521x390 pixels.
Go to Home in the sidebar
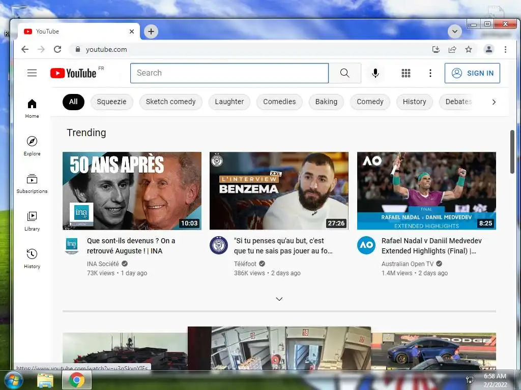[x=32, y=109]
